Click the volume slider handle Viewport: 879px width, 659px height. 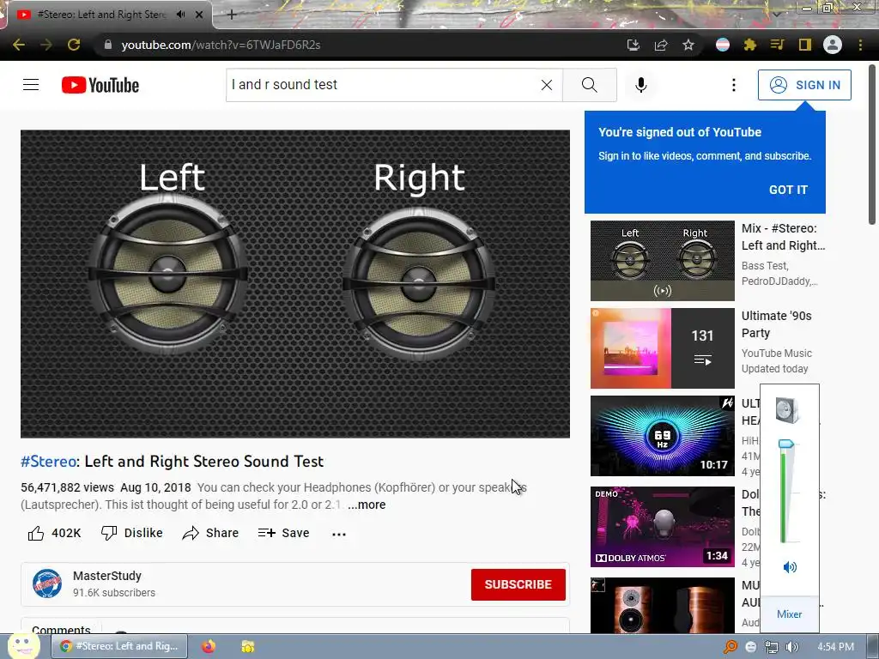click(786, 444)
